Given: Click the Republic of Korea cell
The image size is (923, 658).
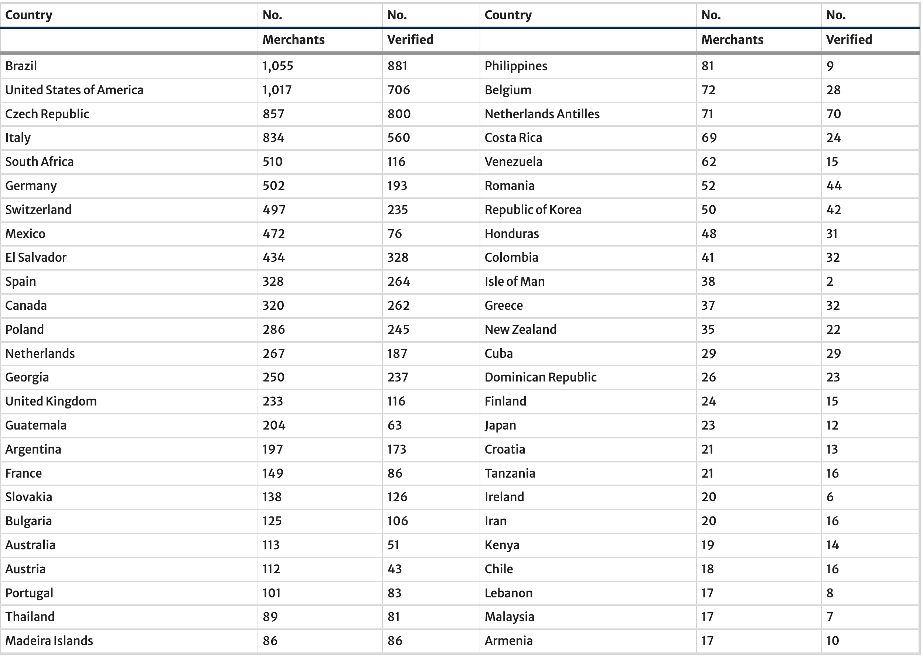Looking at the screenshot, I should click(533, 210).
